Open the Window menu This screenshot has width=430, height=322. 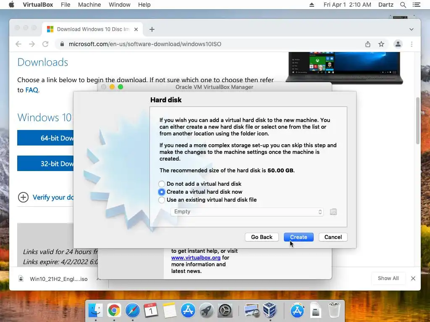120,5
